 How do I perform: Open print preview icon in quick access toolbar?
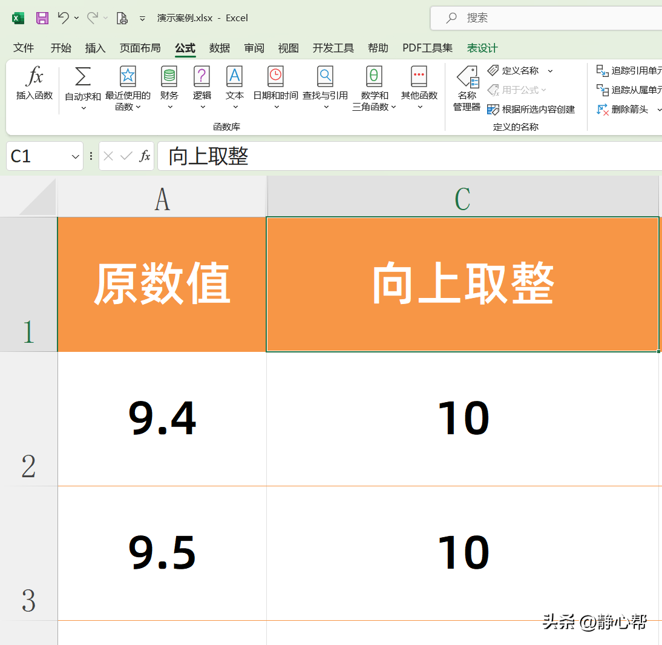(122, 18)
